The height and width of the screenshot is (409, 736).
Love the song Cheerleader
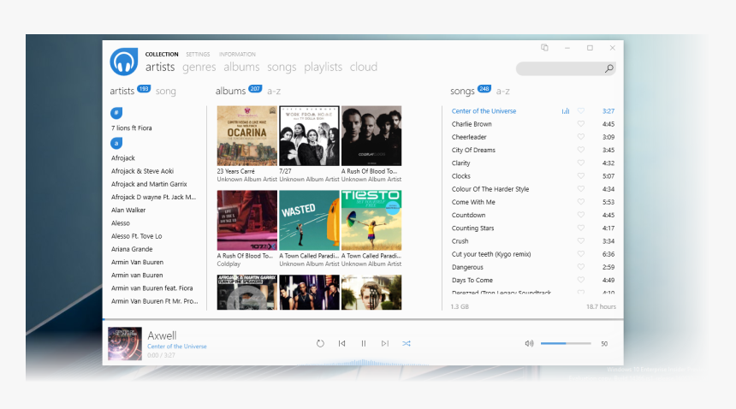coord(580,137)
